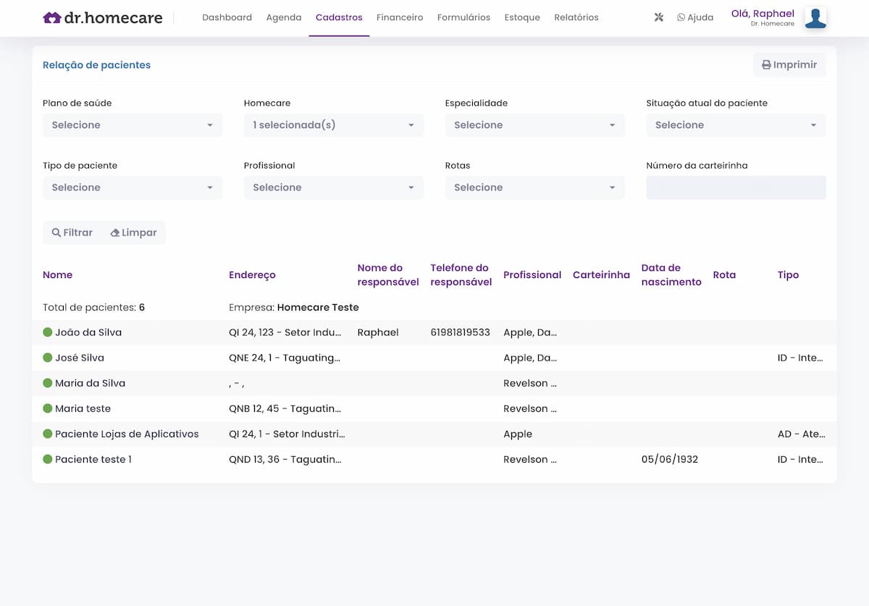Screen dimensions: 869x606
Task: Open the Rotas dropdown
Action: (534, 187)
